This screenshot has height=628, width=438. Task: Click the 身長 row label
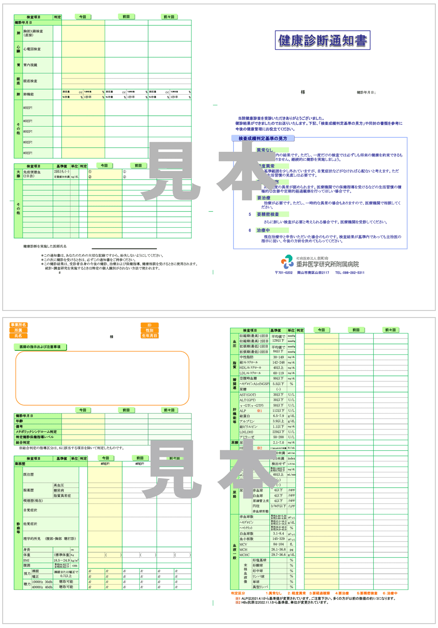pos(27,549)
